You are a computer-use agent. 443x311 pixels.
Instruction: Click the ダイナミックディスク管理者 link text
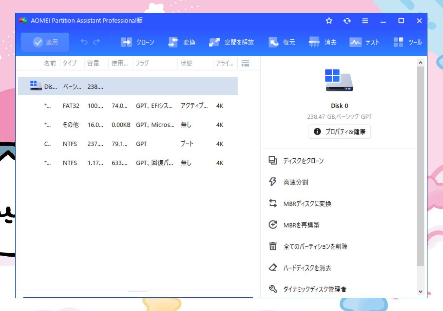[315, 289]
